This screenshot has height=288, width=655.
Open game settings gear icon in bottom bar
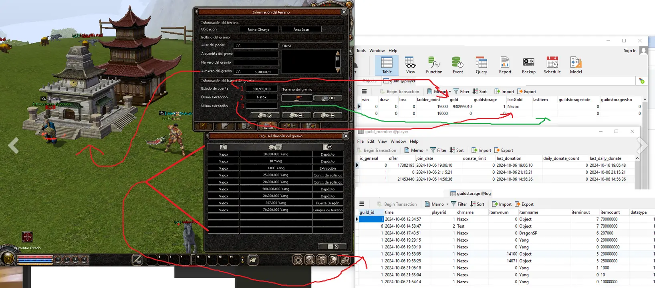(345, 260)
